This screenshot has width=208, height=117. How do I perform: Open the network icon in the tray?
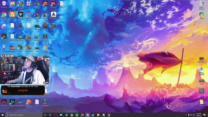pos(191,115)
